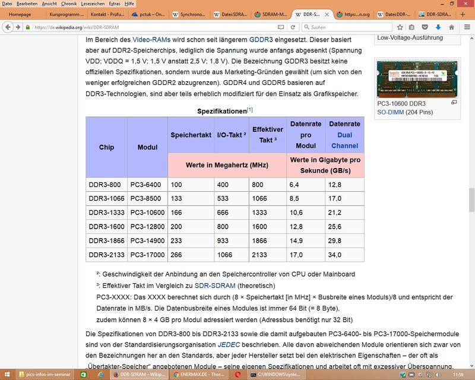This screenshot has width=475, height=380.
Task: Reload the current Wikipedia page
Action: pyautogui.click(x=293, y=27)
